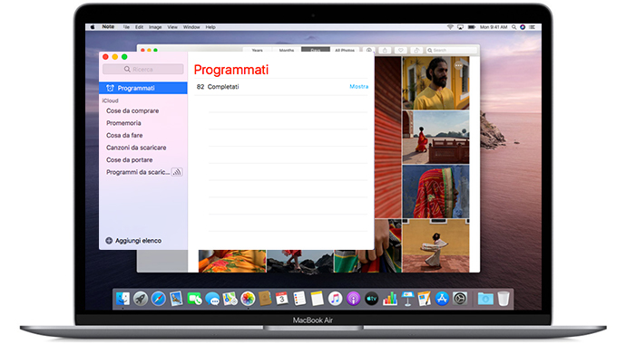Screen dimensions: 626x344
Task: Open the Spotlight search icon in menu bar
Action: 514,27
